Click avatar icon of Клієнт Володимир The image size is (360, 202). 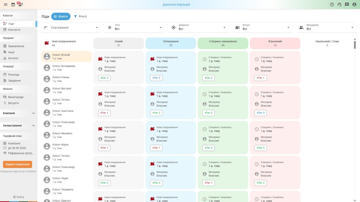47,68
